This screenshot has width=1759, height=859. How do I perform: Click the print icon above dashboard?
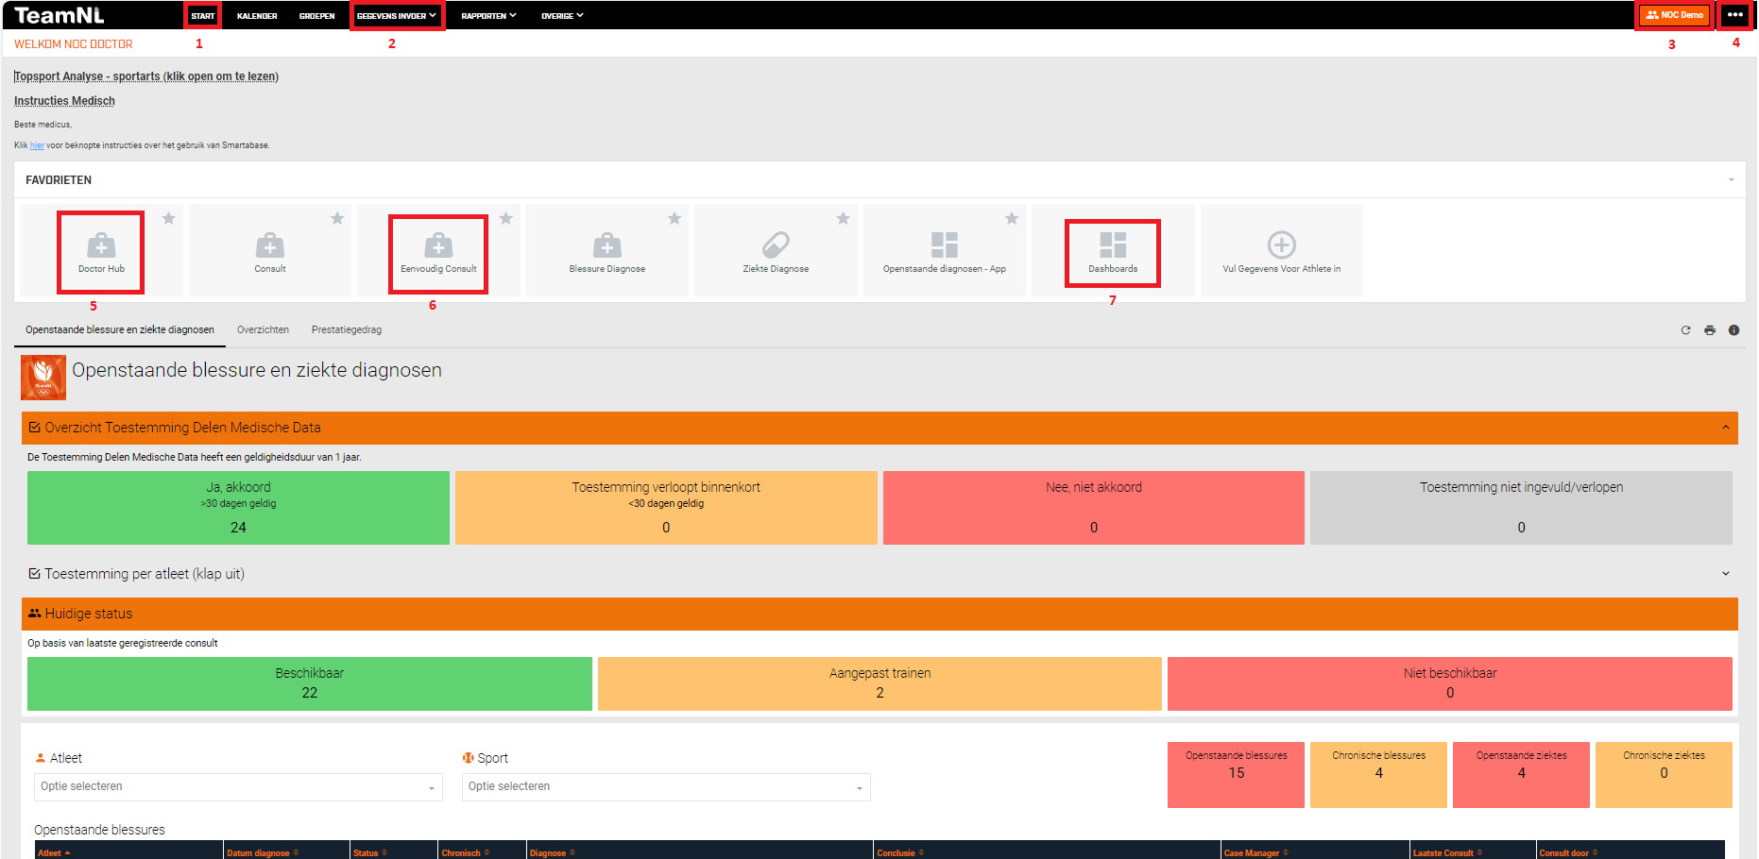(x=1710, y=330)
